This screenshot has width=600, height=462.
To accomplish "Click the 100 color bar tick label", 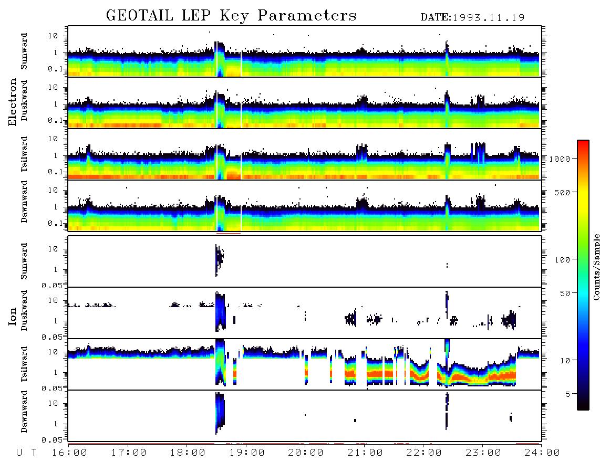I will [563, 260].
